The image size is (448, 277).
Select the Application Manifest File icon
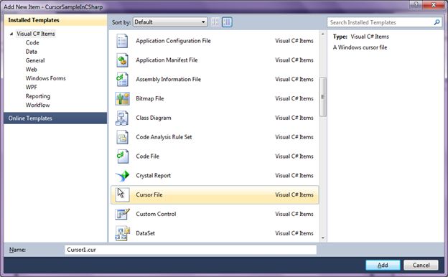(x=122, y=60)
